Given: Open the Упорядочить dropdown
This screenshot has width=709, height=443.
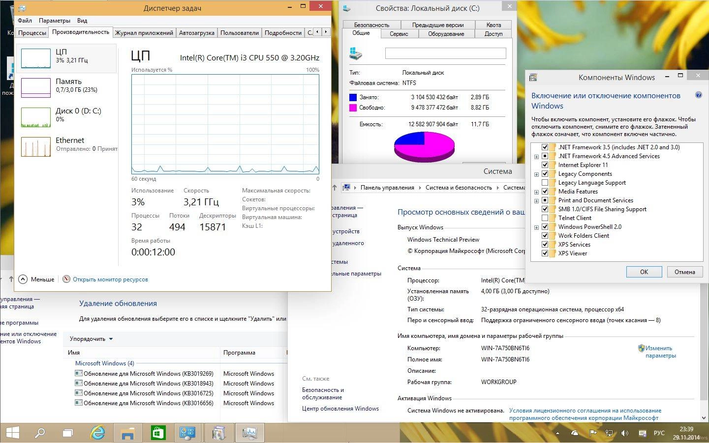Looking at the screenshot, I should (x=92, y=339).
